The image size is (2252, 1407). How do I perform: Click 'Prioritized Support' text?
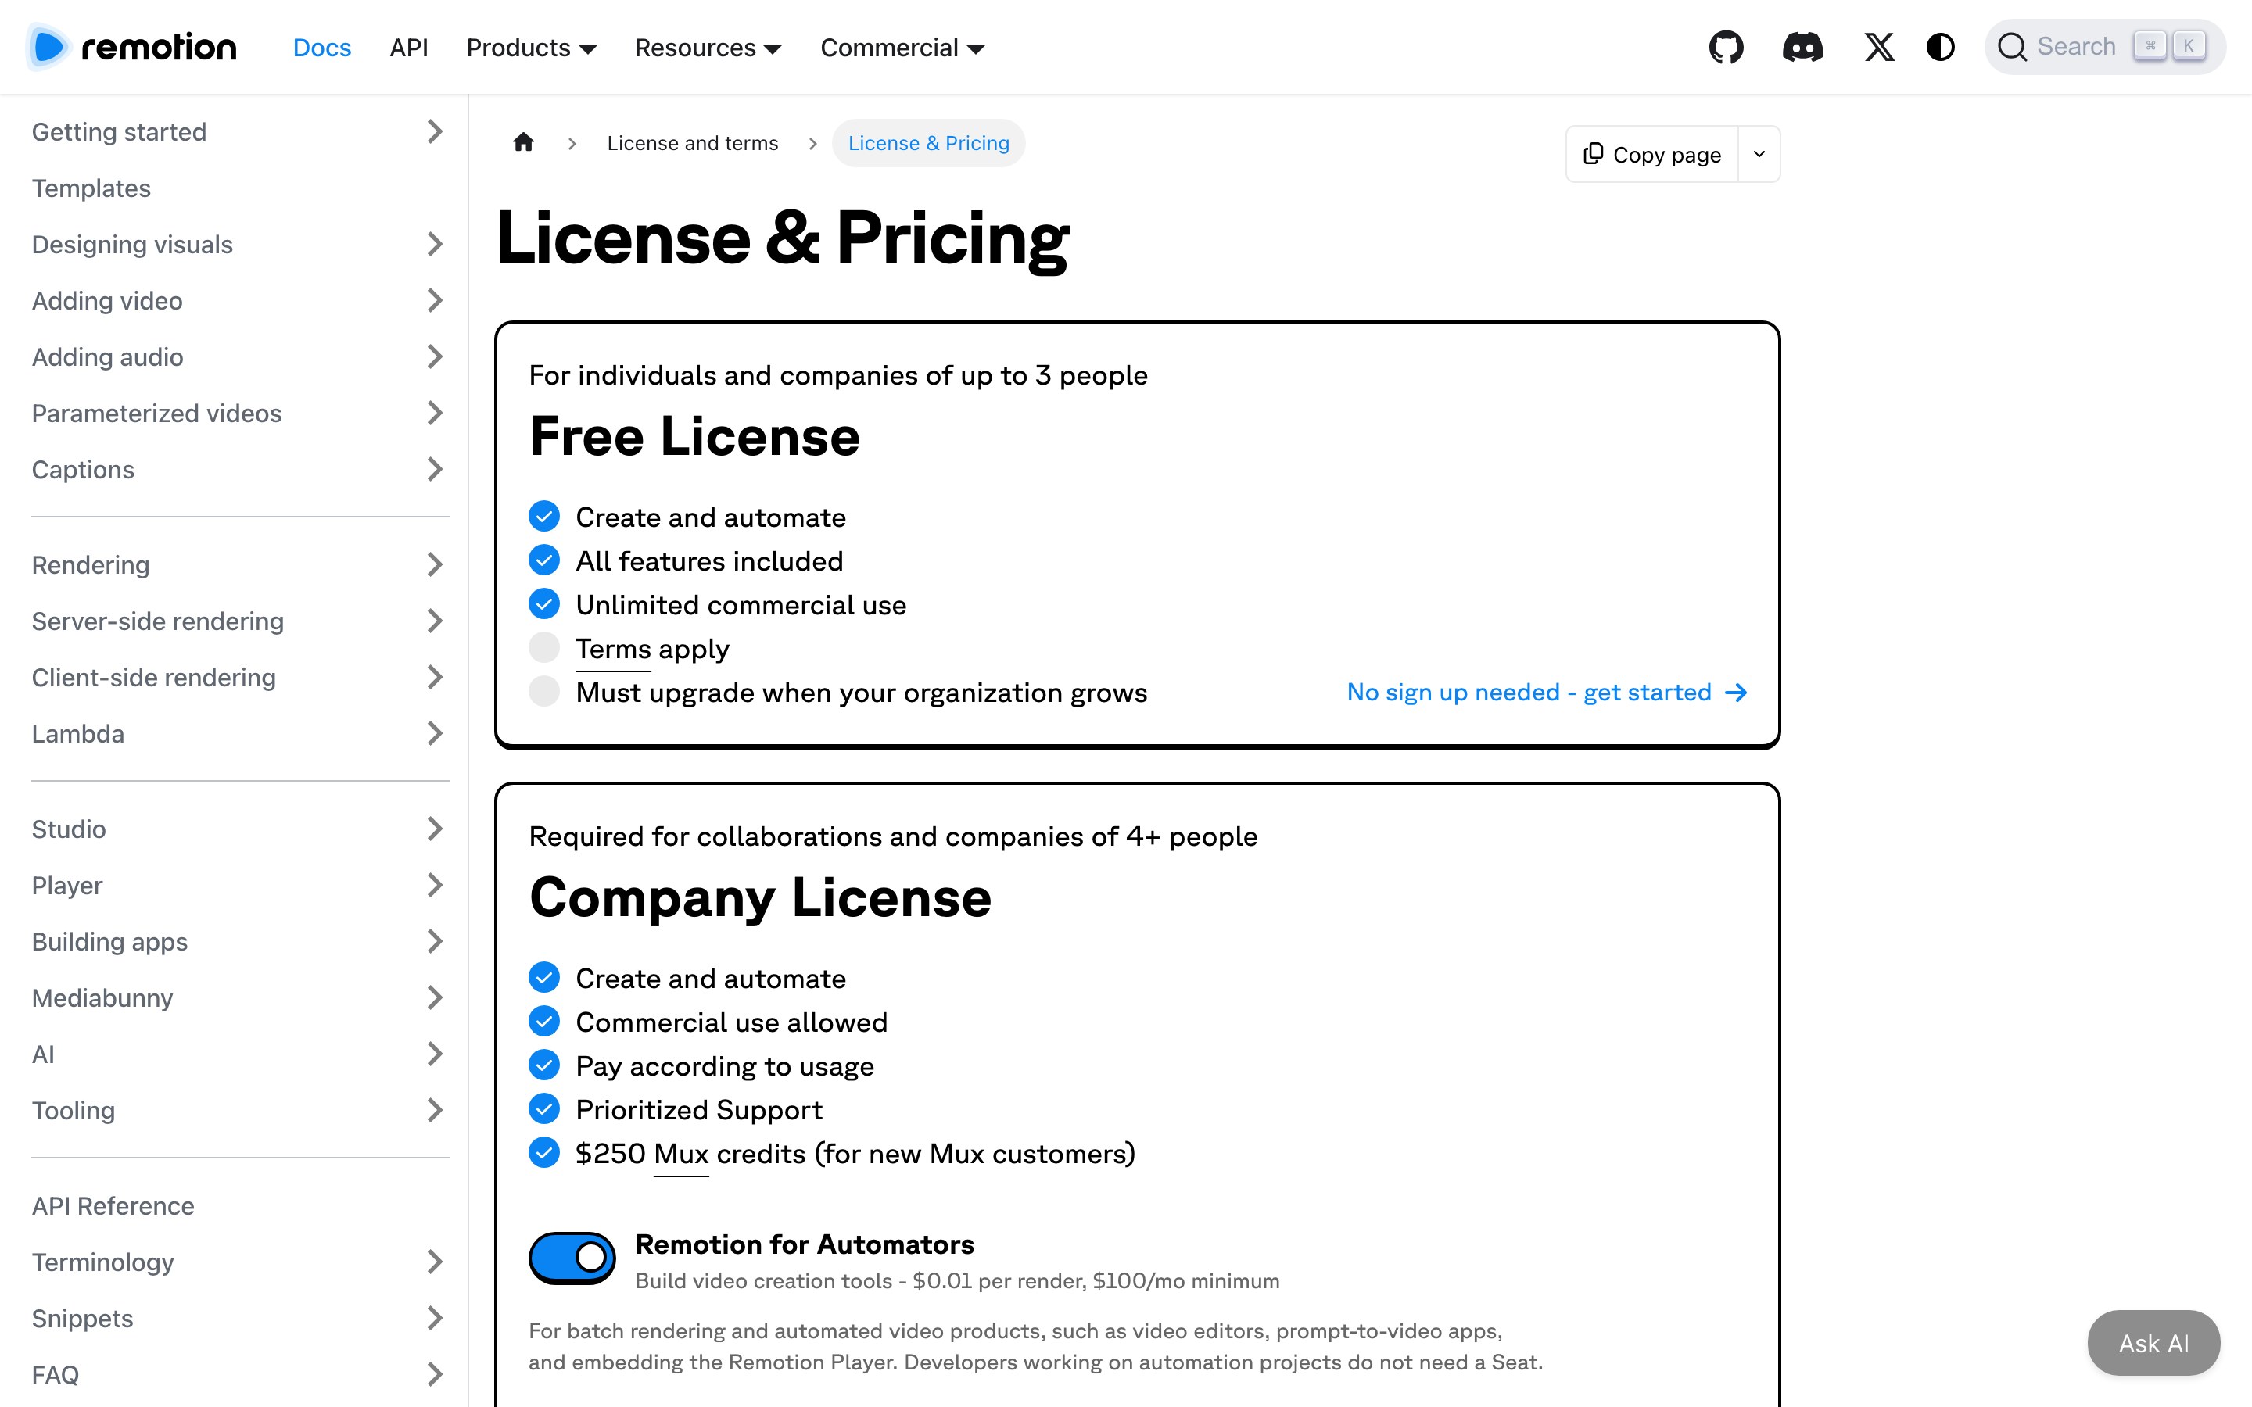click(x=699, y=1110)
